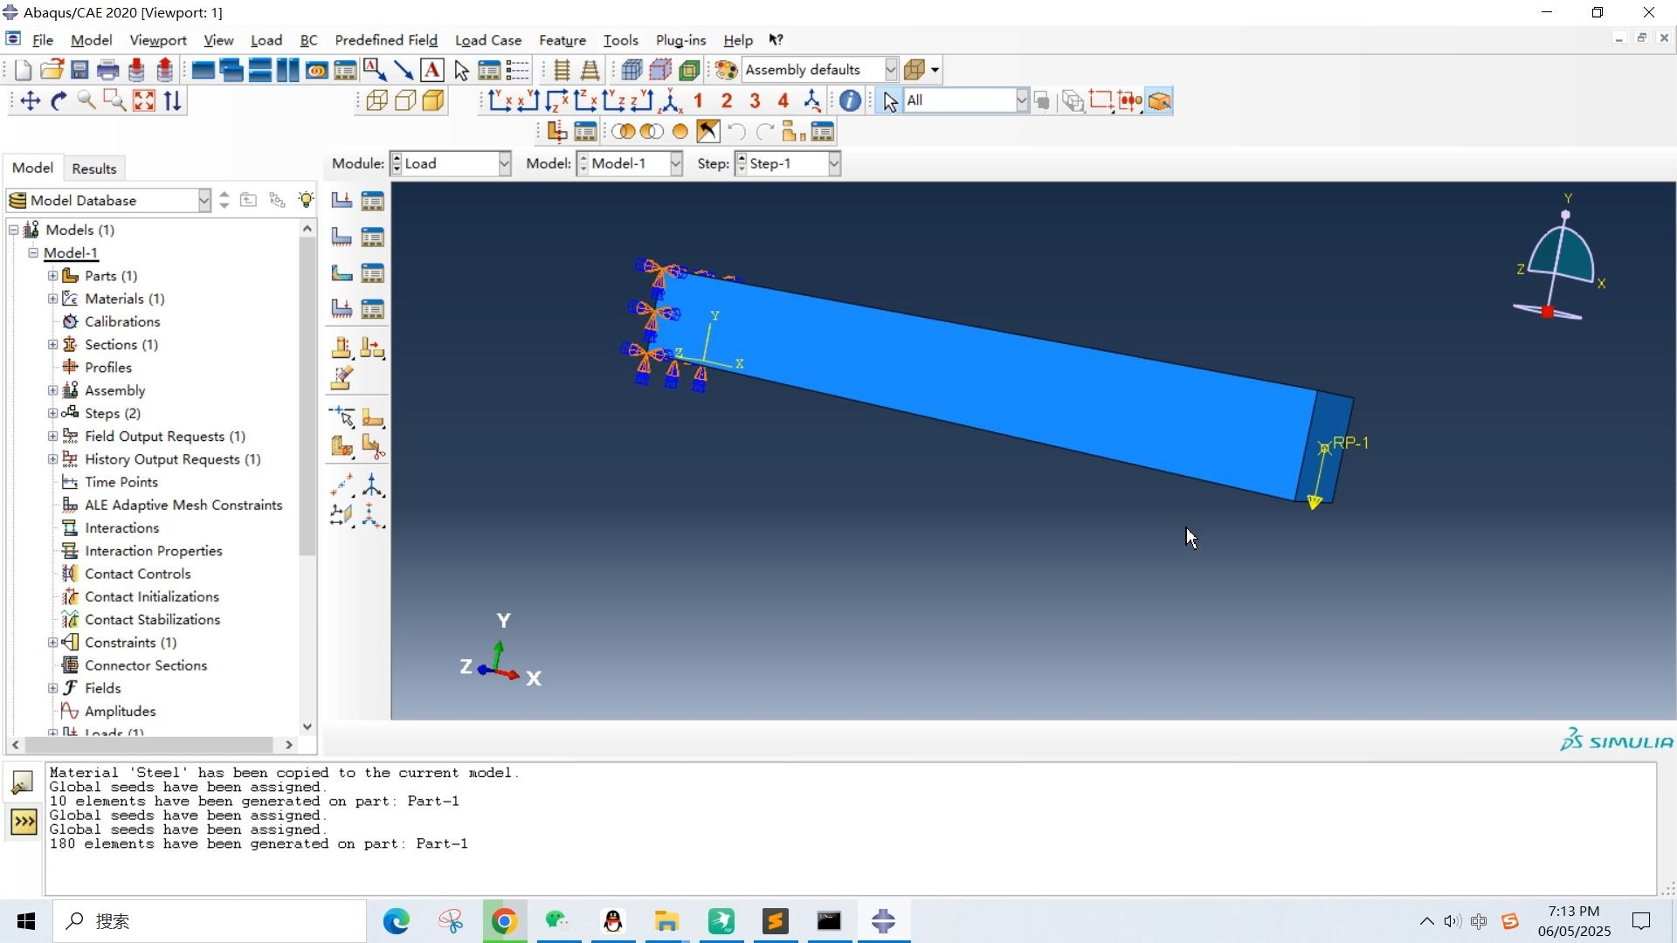
Task: Apply custom view 3
Action: tap(755, 101)
